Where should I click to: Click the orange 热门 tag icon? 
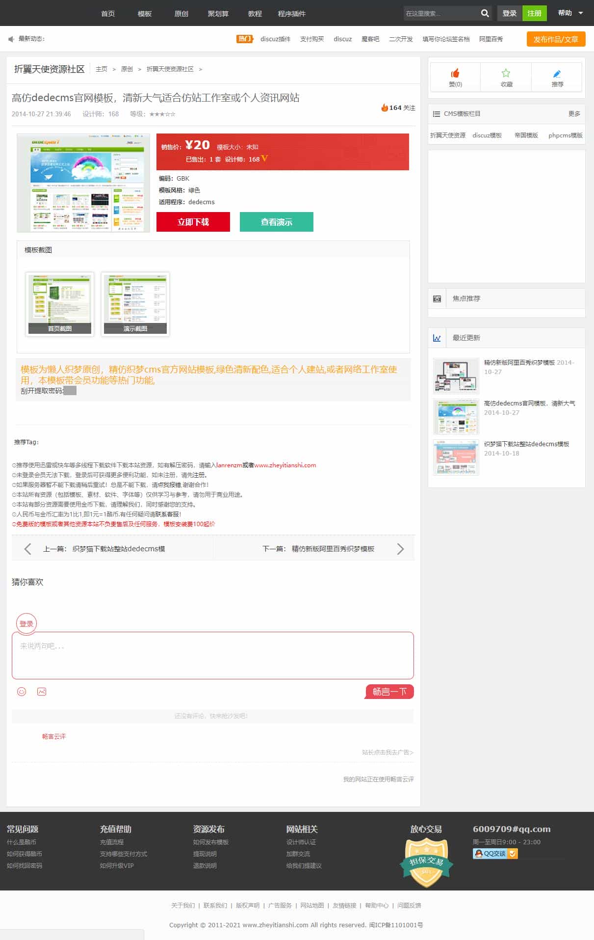244,39
